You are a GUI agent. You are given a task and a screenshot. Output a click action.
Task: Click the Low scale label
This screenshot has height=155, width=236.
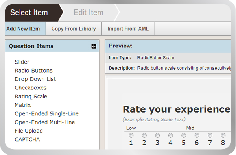coord(131,128)
